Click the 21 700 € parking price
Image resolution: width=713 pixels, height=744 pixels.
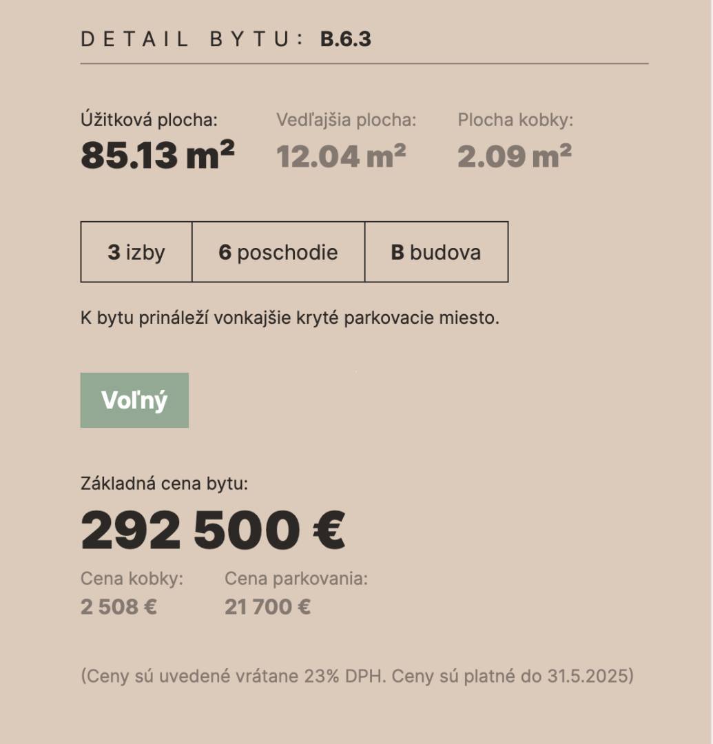[x=267, y=606]
